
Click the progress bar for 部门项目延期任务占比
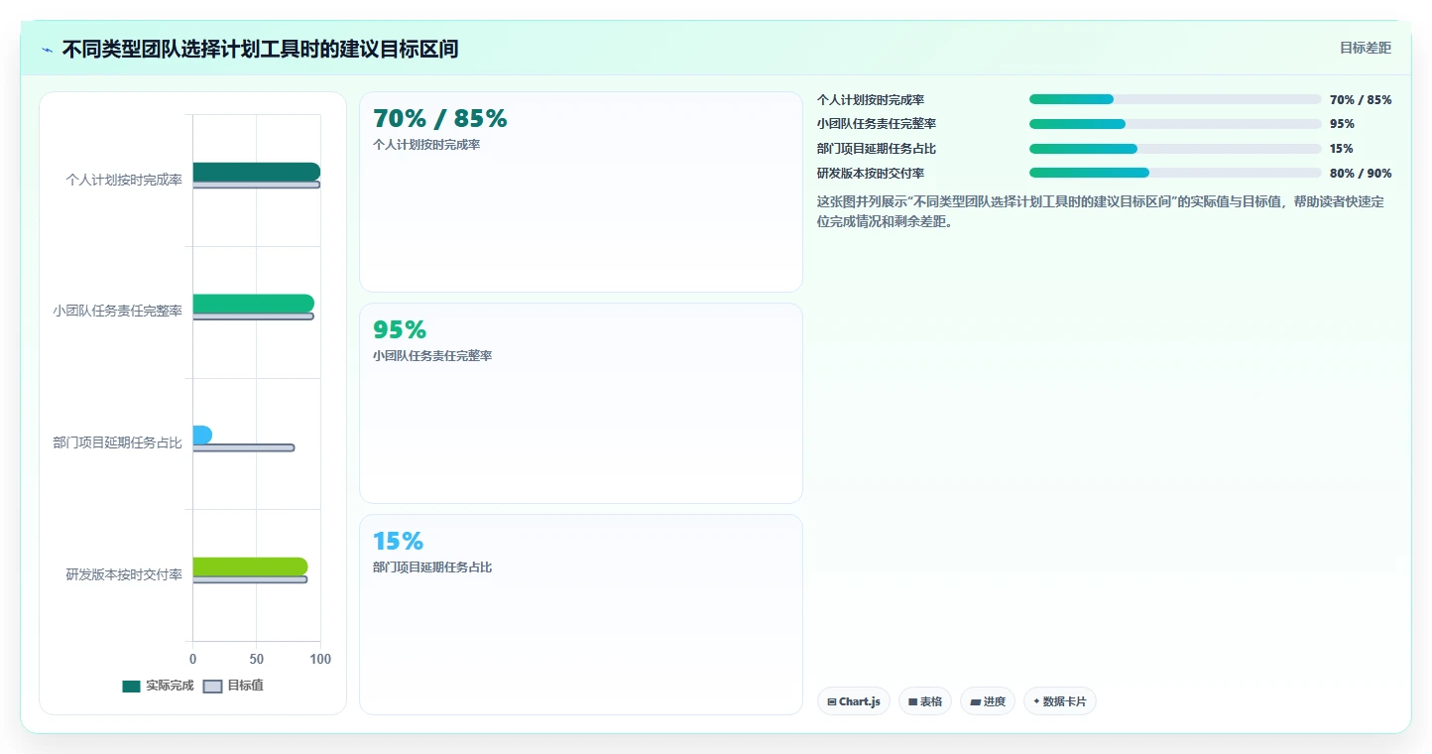coord(1175,149)
